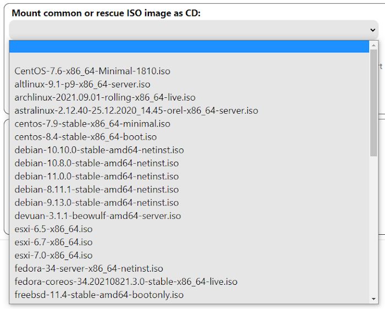Image resolution: width=385 pixels, height=309 pixels.
Task: Choose debian-11.0.0-stable-amd64-netinst.iso
Action: point(96,176)
